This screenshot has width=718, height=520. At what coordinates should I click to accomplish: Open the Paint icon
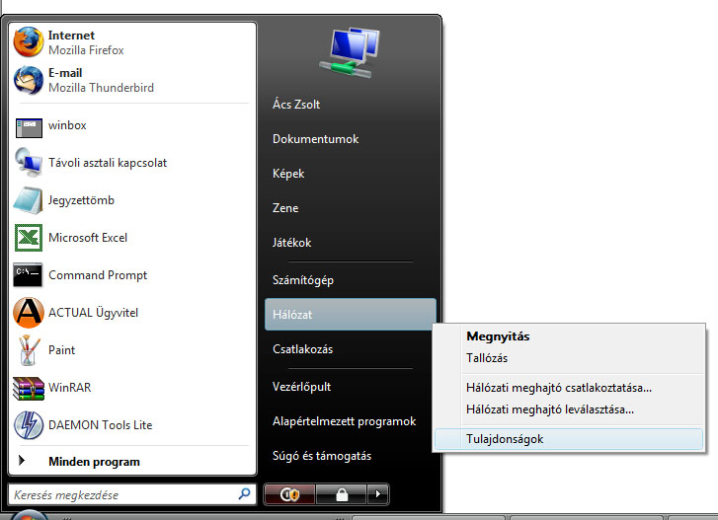coord(29,350)
